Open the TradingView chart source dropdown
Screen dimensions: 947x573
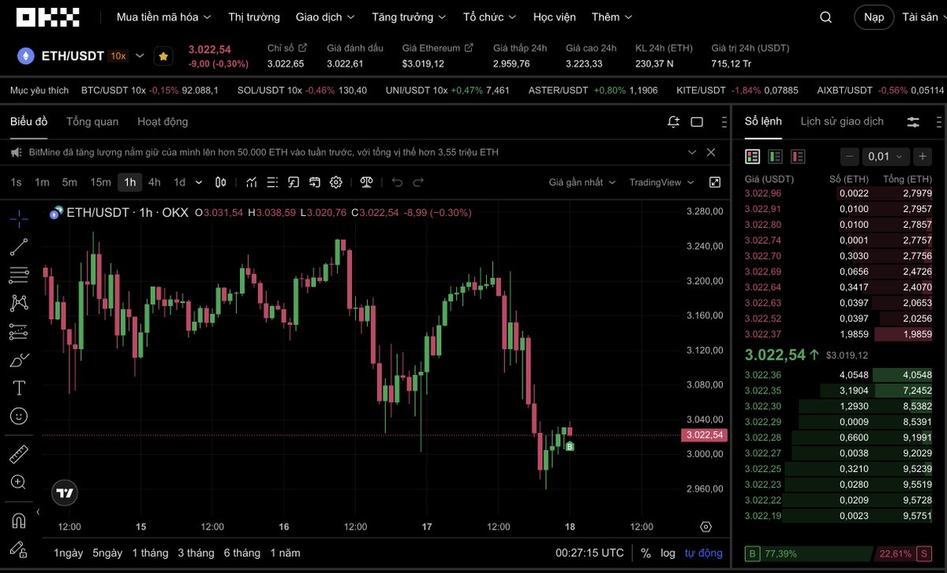coord(661,182)
